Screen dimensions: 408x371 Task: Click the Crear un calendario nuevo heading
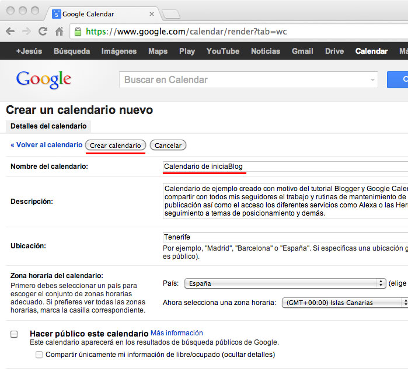79,110
